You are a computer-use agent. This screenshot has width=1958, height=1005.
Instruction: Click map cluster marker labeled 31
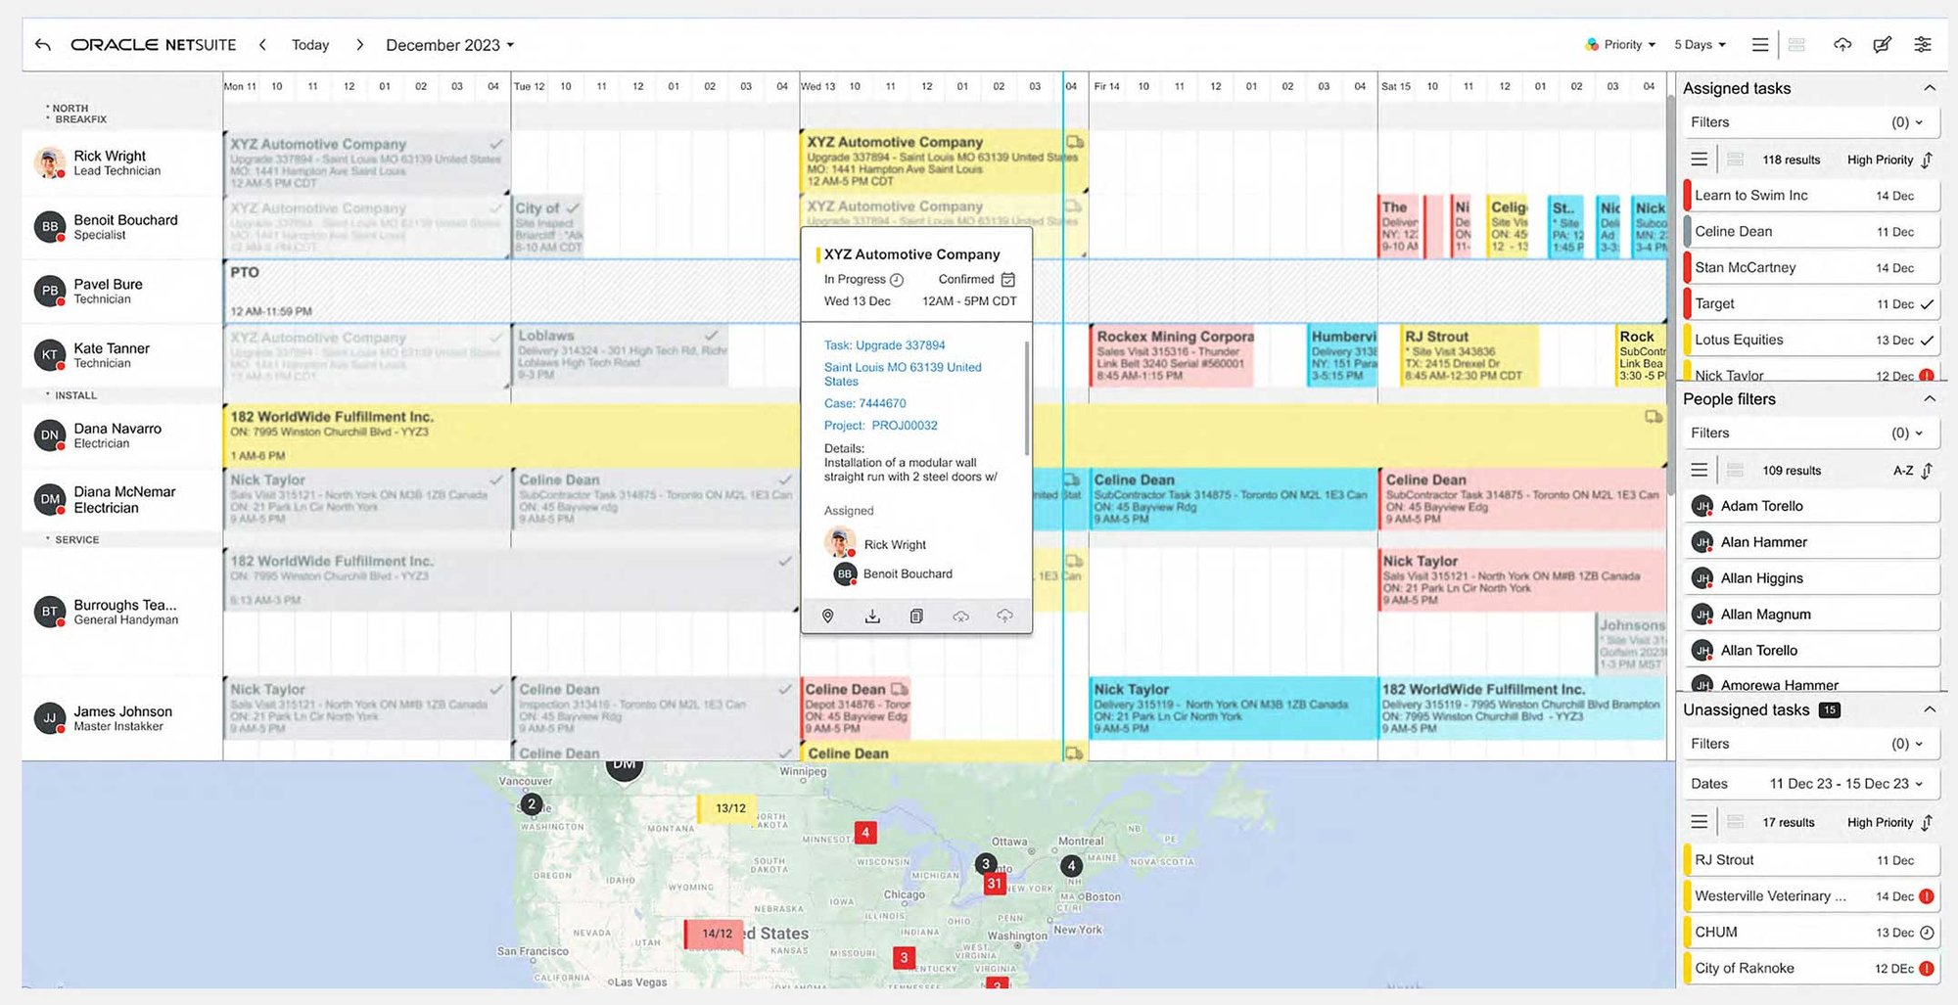(x=995, y=884)
